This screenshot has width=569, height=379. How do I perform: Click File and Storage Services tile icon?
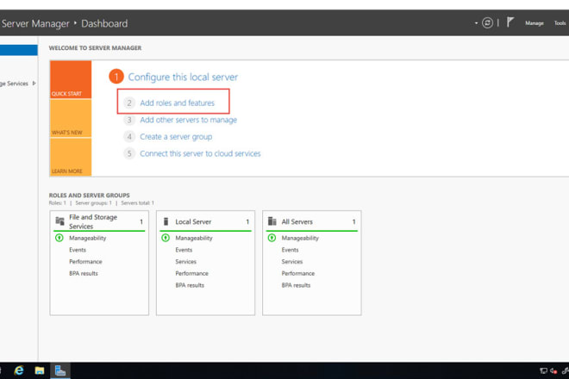pos(59,221)
